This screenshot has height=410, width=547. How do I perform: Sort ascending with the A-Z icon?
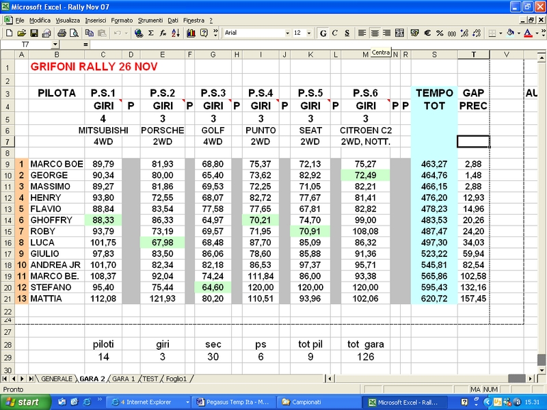tap(176, 33)
